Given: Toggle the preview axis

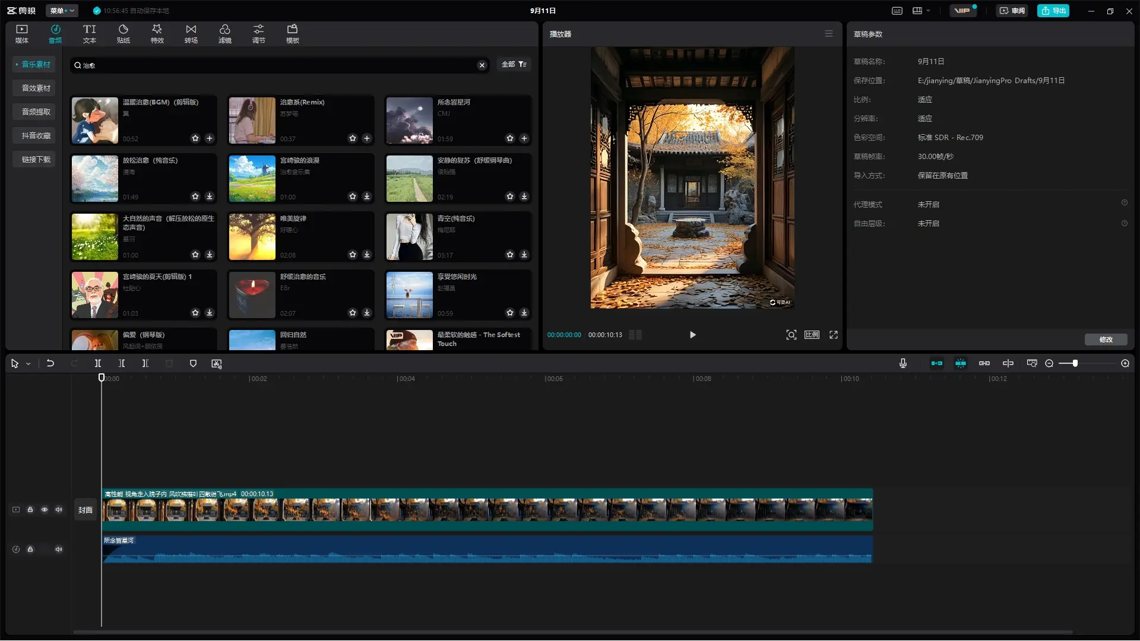Looking at the screenshot, I should tap(1008, 363).
